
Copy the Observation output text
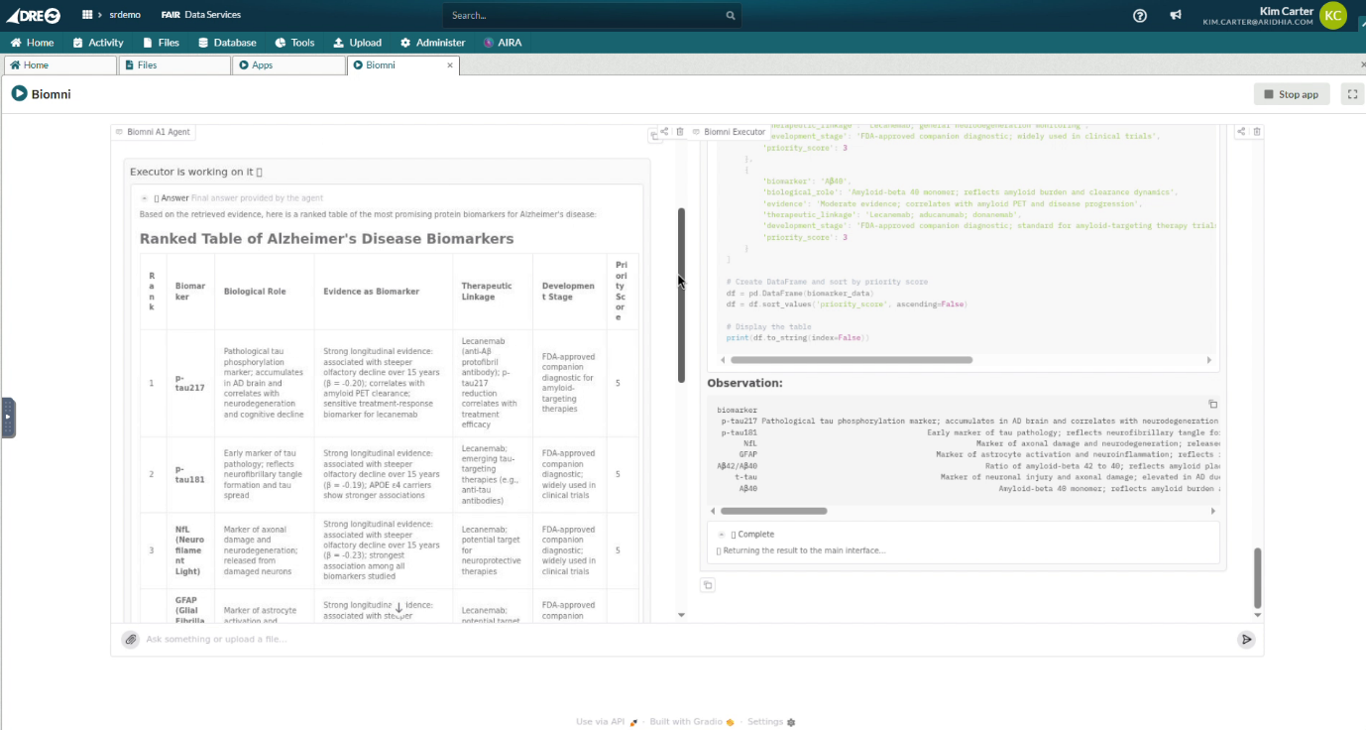(1212, 404)
